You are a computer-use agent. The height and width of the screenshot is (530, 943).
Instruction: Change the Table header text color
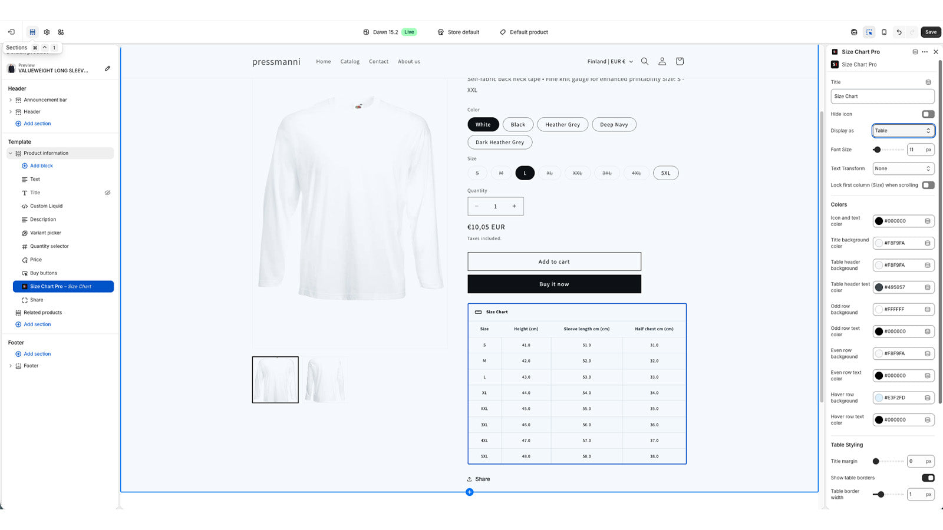[x=880, y=287]
